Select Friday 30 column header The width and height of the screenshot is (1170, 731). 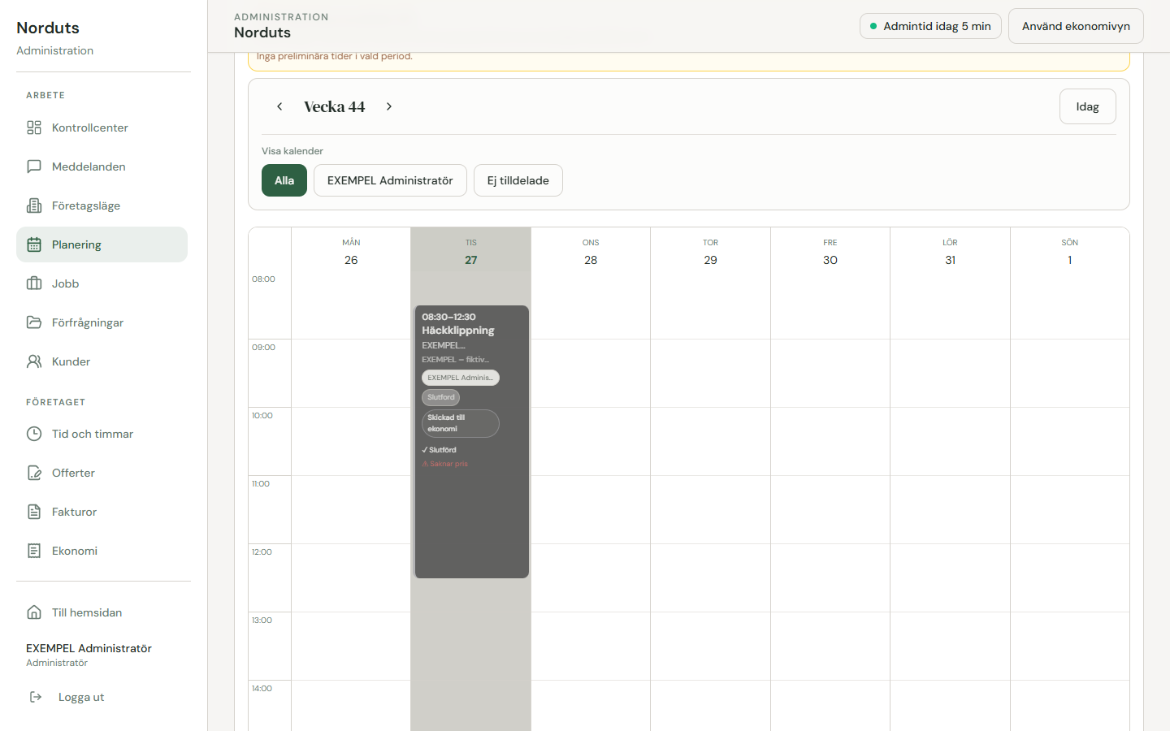click(x=830, y=252)
